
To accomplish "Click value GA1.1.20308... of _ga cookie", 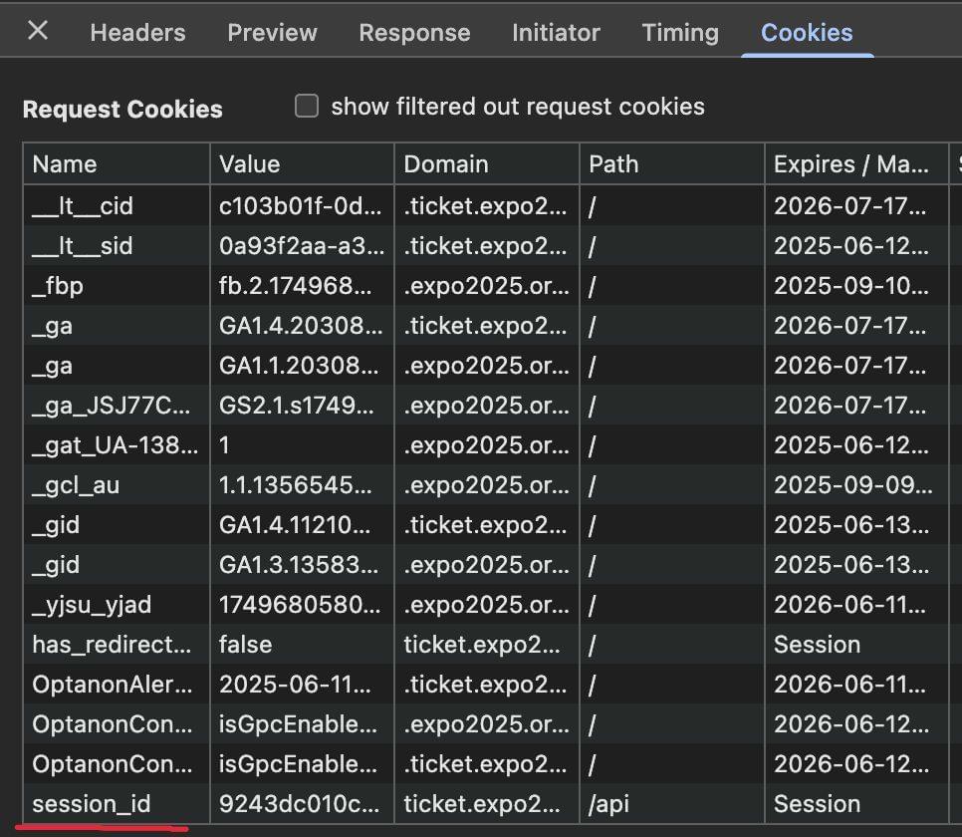I will (x=299, y=366).
